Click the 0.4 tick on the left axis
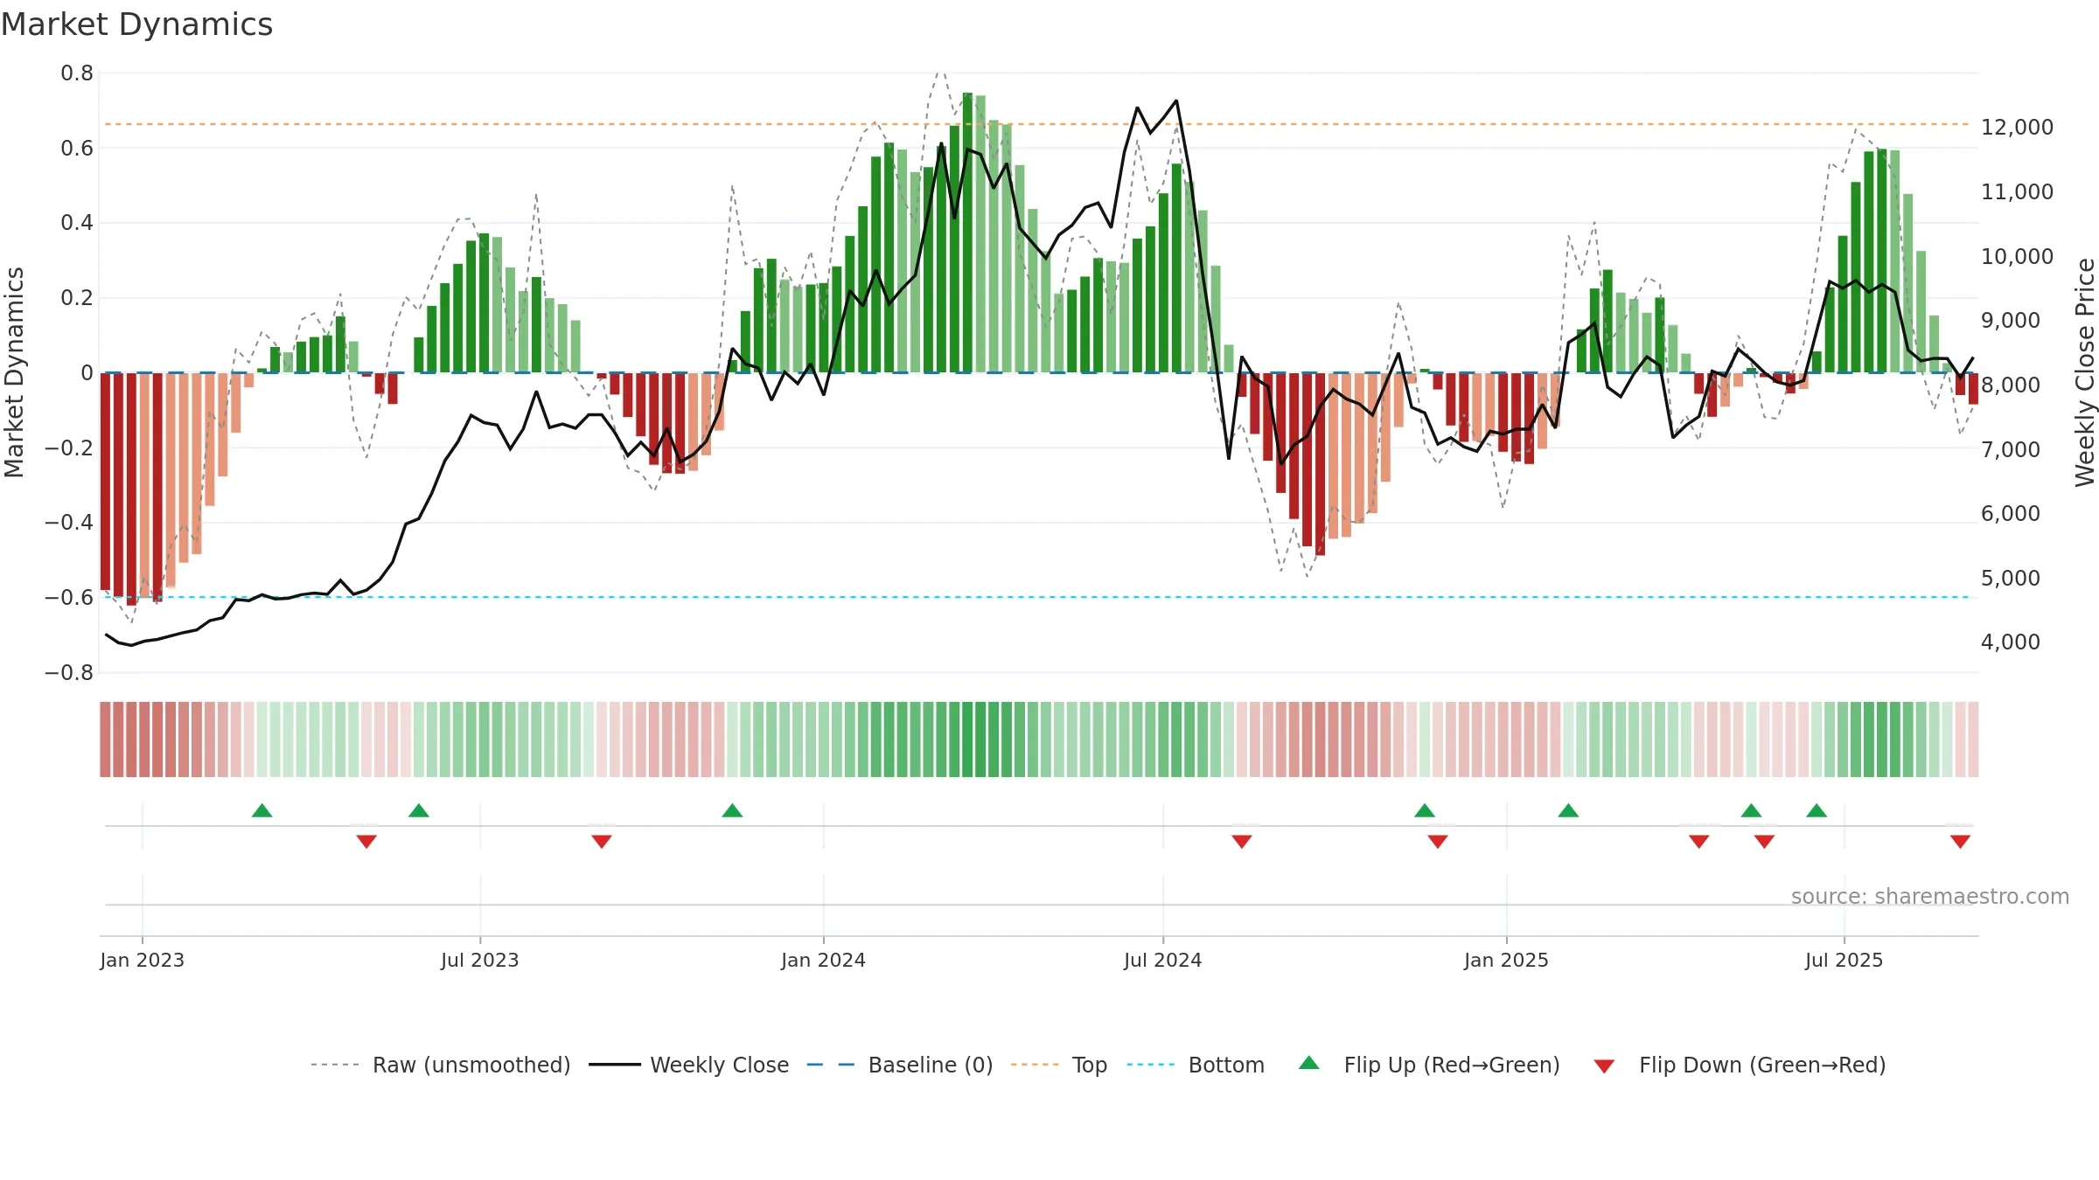2099x1180 pixels. pos(77,223)
